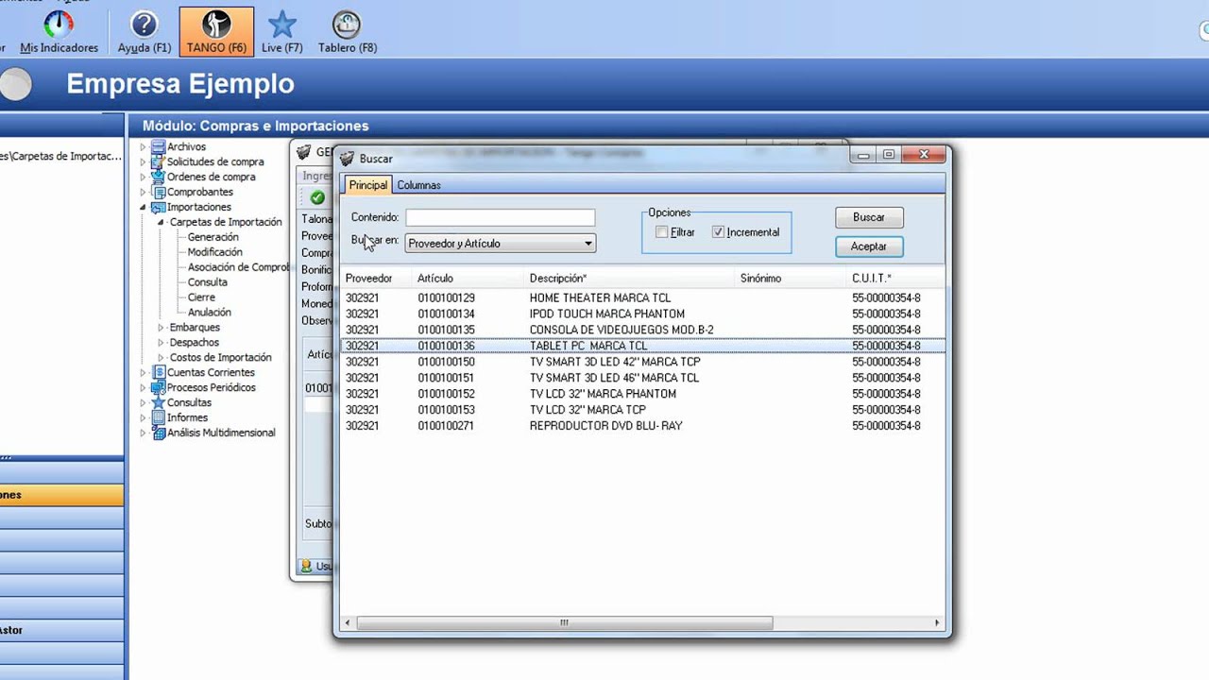
Task: Select row TV SMART 3D LED 42'' MARCA TCP
Action: [642, 362]
